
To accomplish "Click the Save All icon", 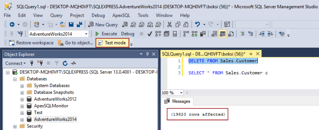I will [79, 24].
